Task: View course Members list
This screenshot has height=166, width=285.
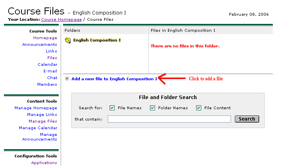Action: click(47, 85)
